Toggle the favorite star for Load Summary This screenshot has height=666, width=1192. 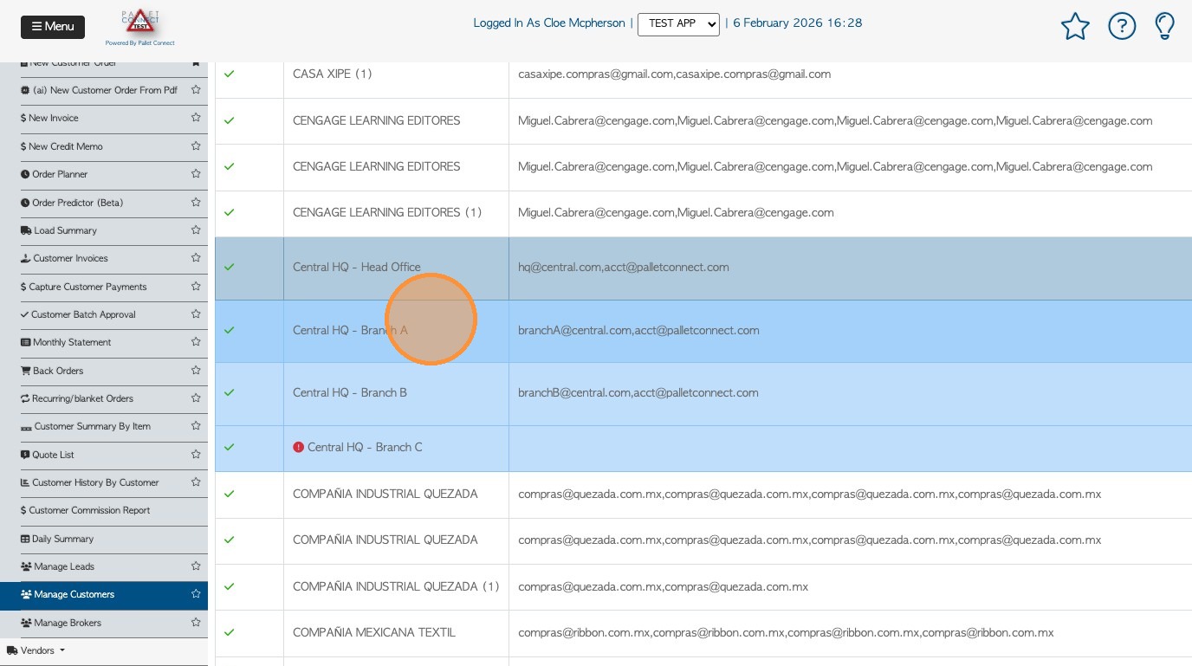pos(196,230)
